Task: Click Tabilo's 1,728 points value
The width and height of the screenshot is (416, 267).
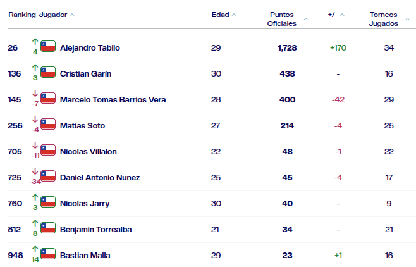Action: point(287,48)
